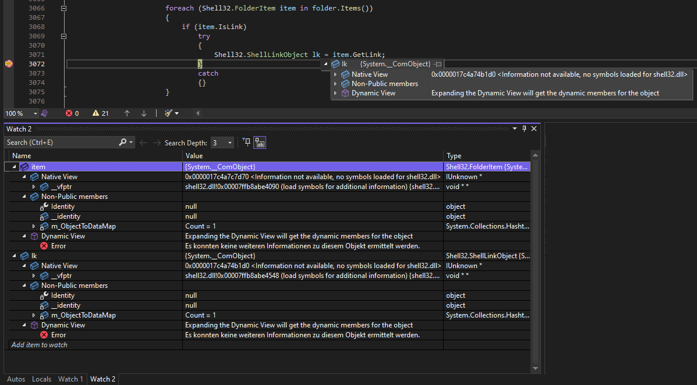The height and width of the screenshot is (385, 697).
Task: Select Shell32.ShellLinkObject type cell of lk row
Action: [487, 256]
